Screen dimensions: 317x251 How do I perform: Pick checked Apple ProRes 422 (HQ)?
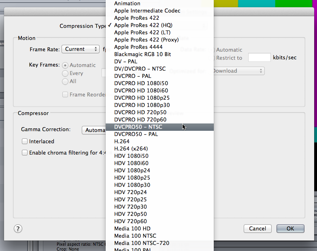(160, 25)
